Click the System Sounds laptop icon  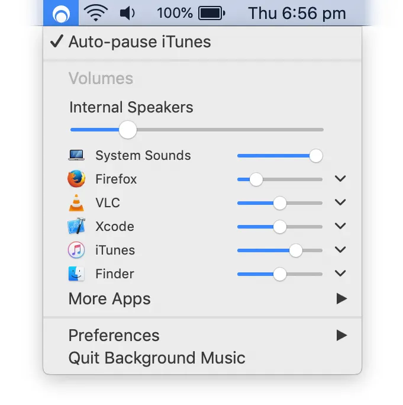pos(76,155)
